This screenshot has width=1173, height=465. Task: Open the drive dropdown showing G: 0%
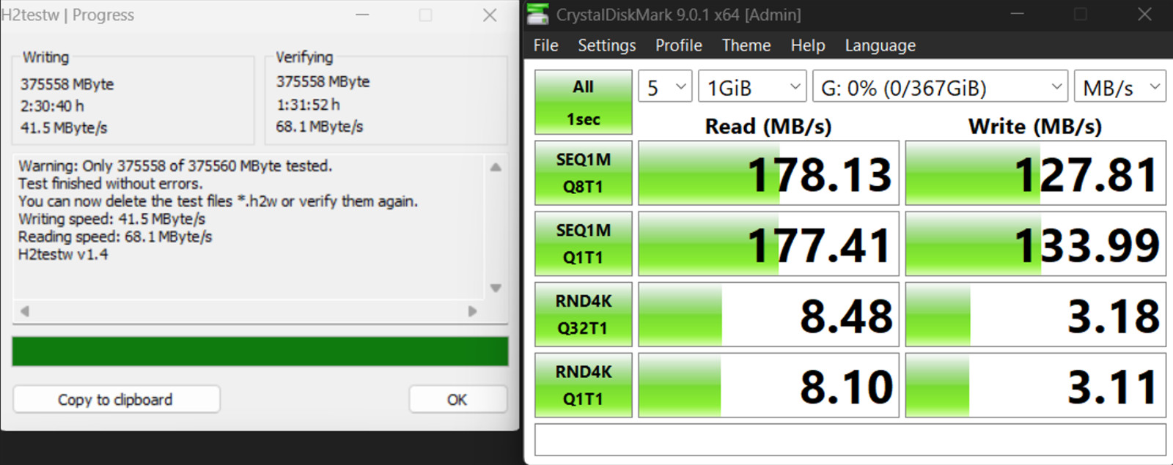[940, 86]
